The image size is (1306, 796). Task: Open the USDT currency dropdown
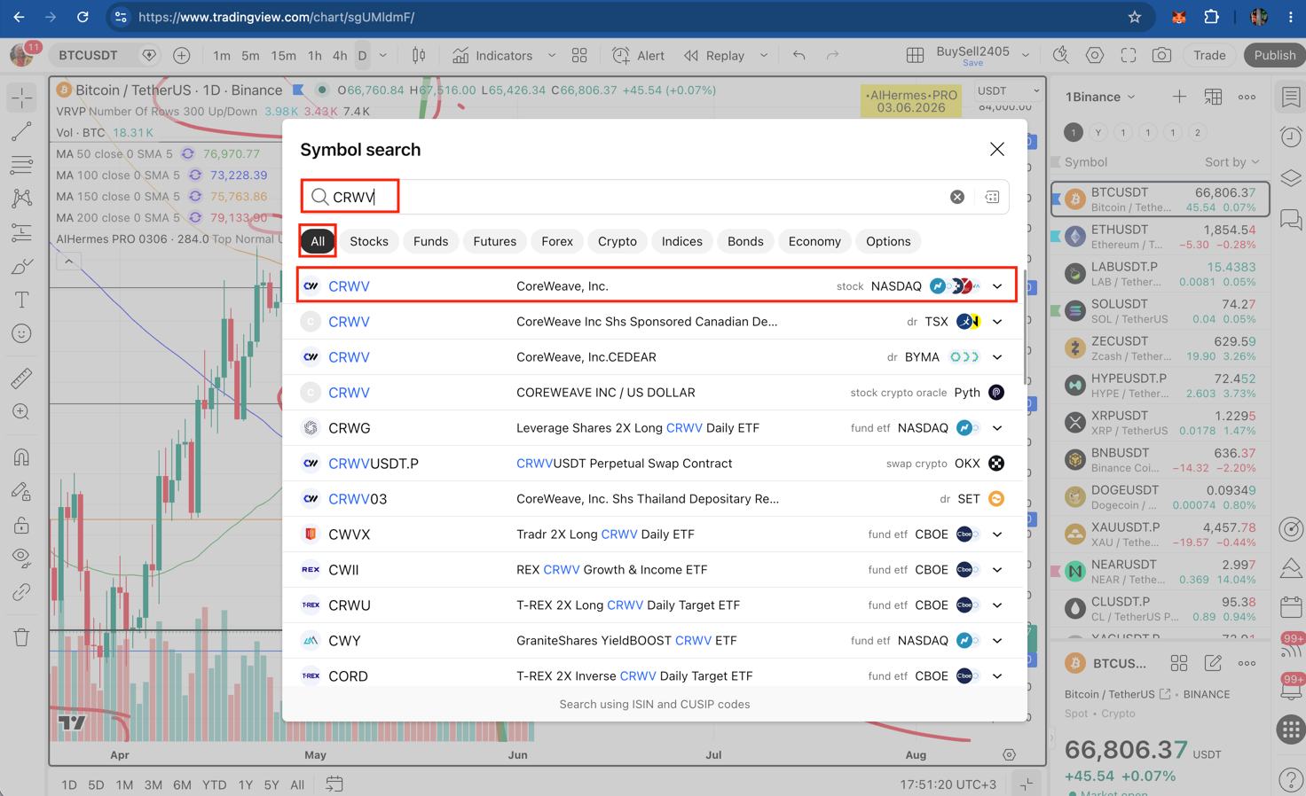(1007, 90)
